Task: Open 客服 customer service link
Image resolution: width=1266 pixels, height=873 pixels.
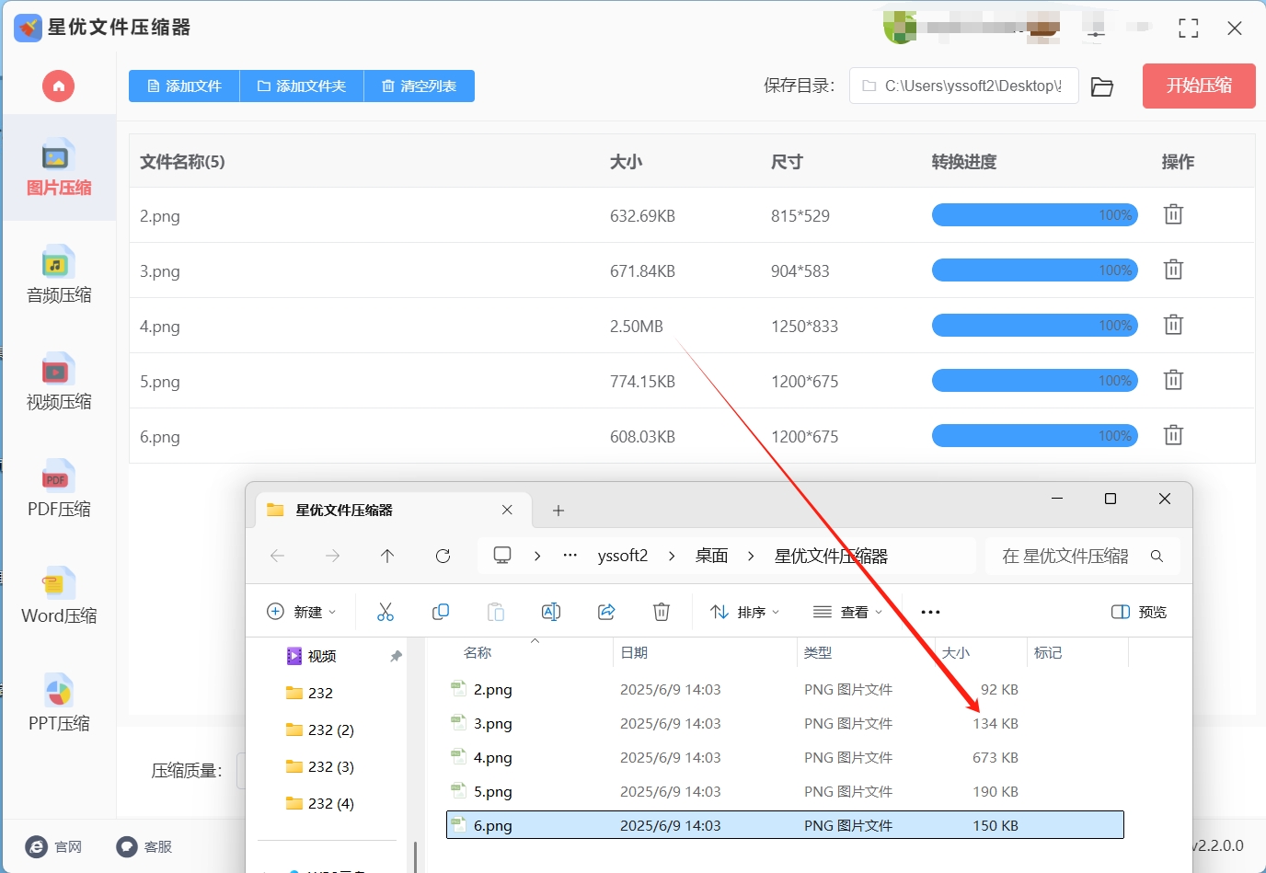Action: pos(144,846)
